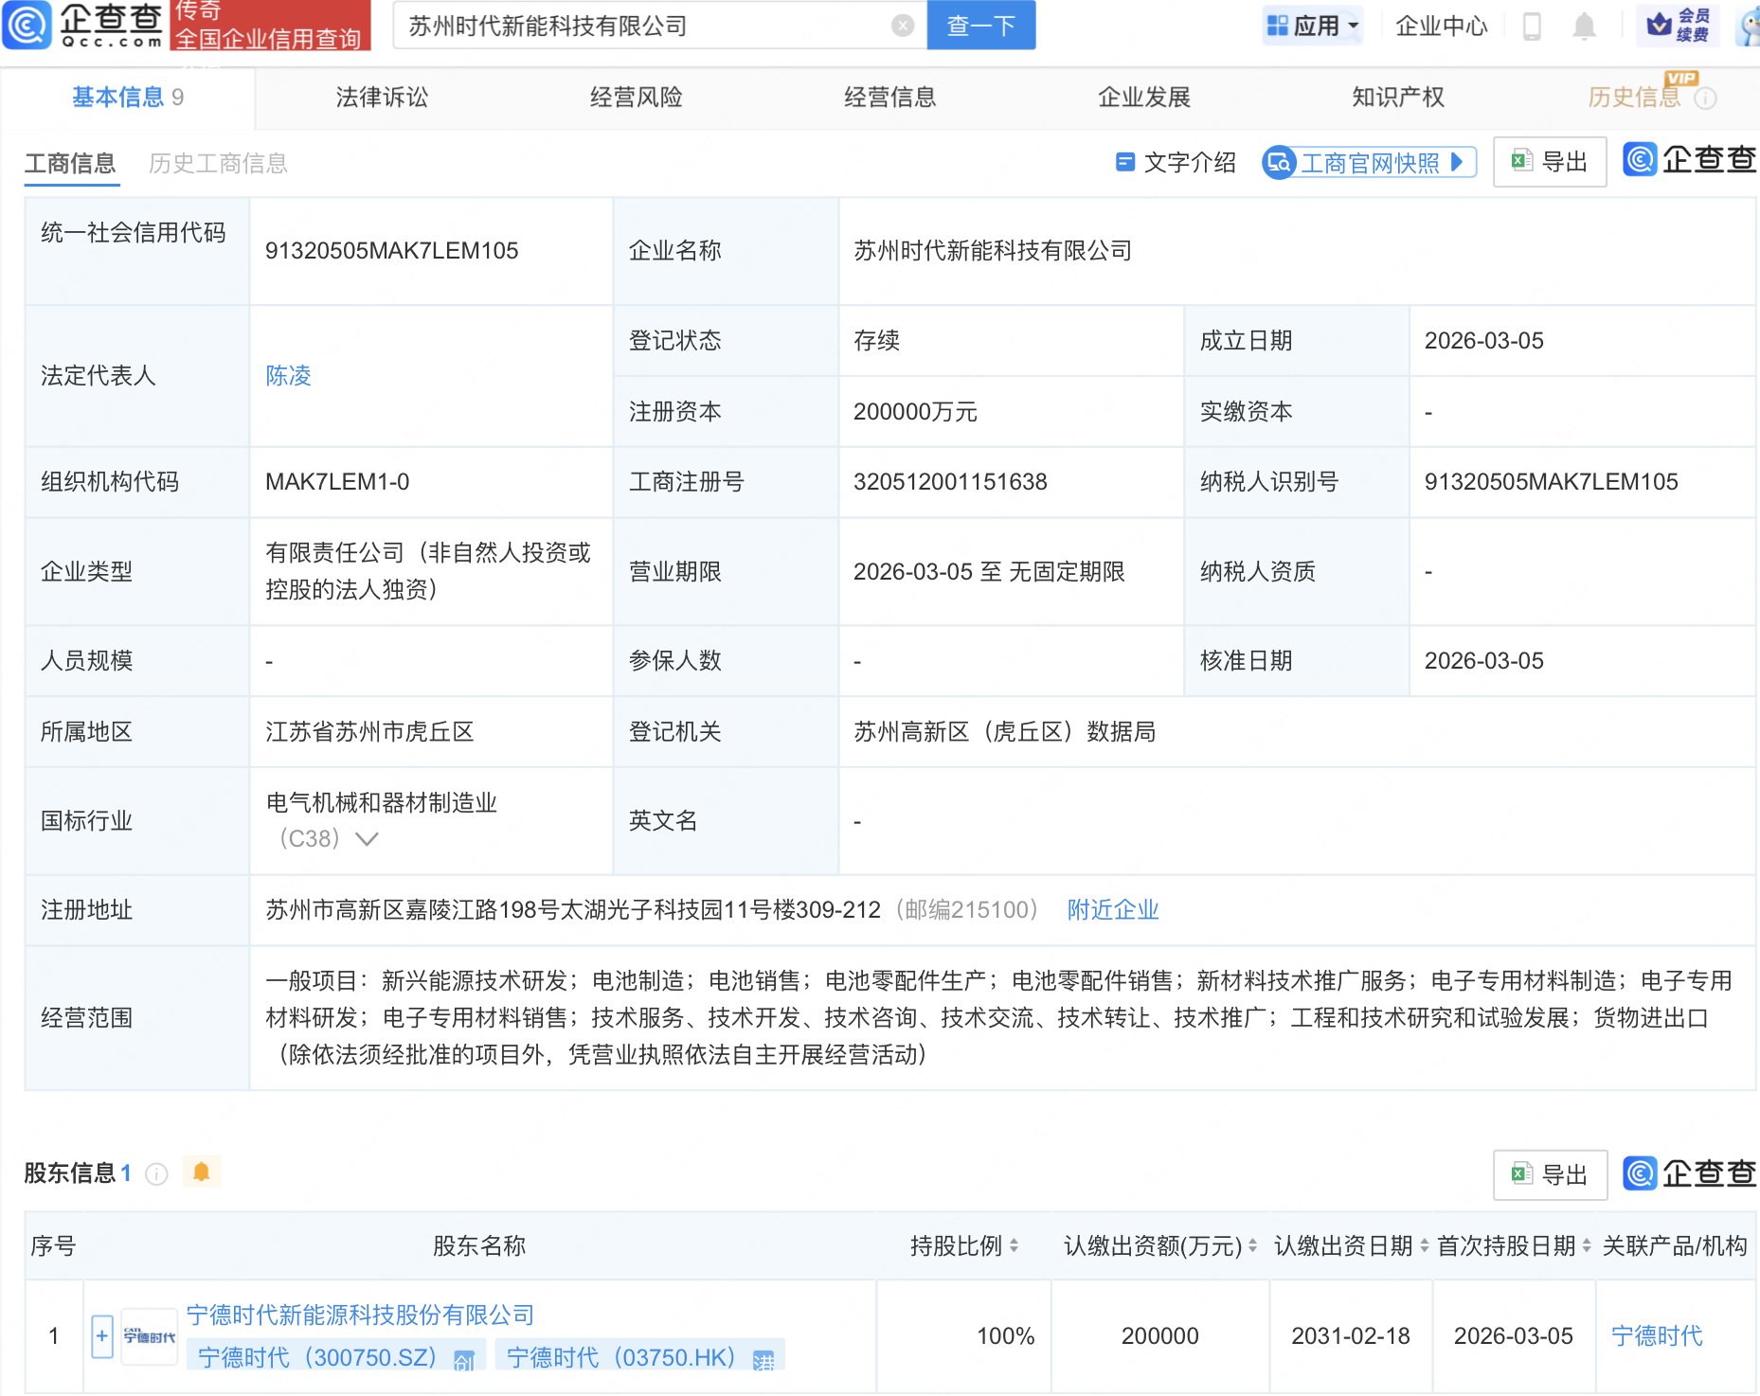Click the 宁德时代 CATL company logo

pyautogui.click(x=149, y=1335)
